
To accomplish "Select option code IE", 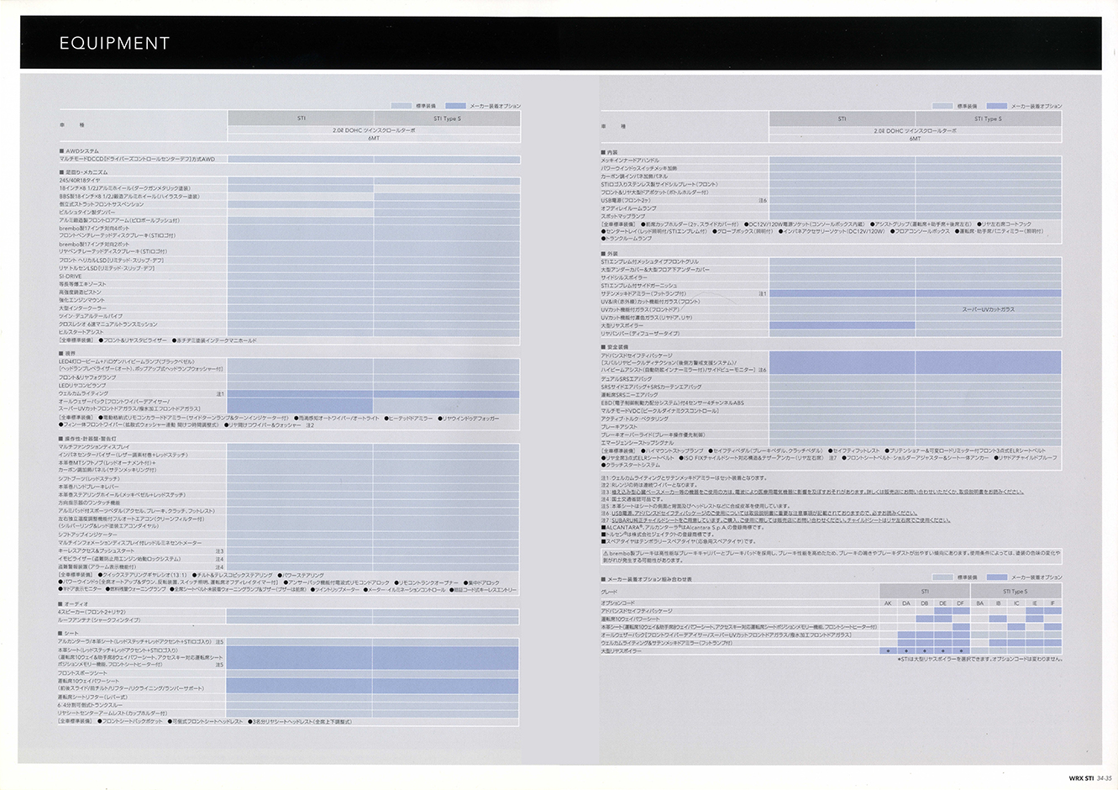I will [1034, 603].
